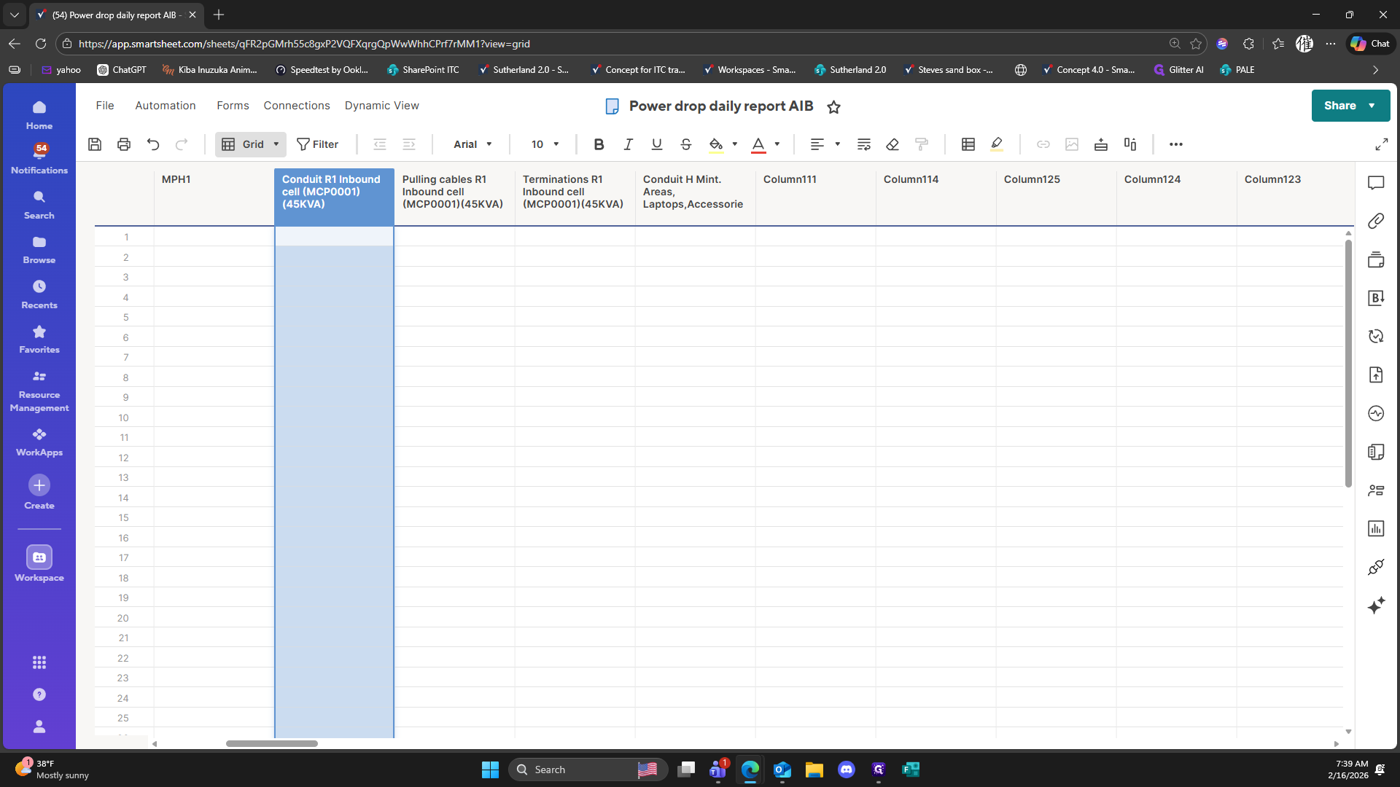Viewport: 1400px width, 787px height.
Task: Open Attachments paperclip icon on right rail
Action: 1376,221
